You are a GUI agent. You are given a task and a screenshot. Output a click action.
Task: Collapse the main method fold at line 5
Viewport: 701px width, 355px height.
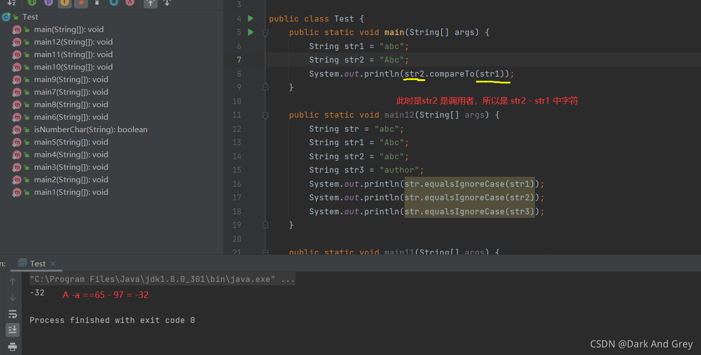click(265, 33)
